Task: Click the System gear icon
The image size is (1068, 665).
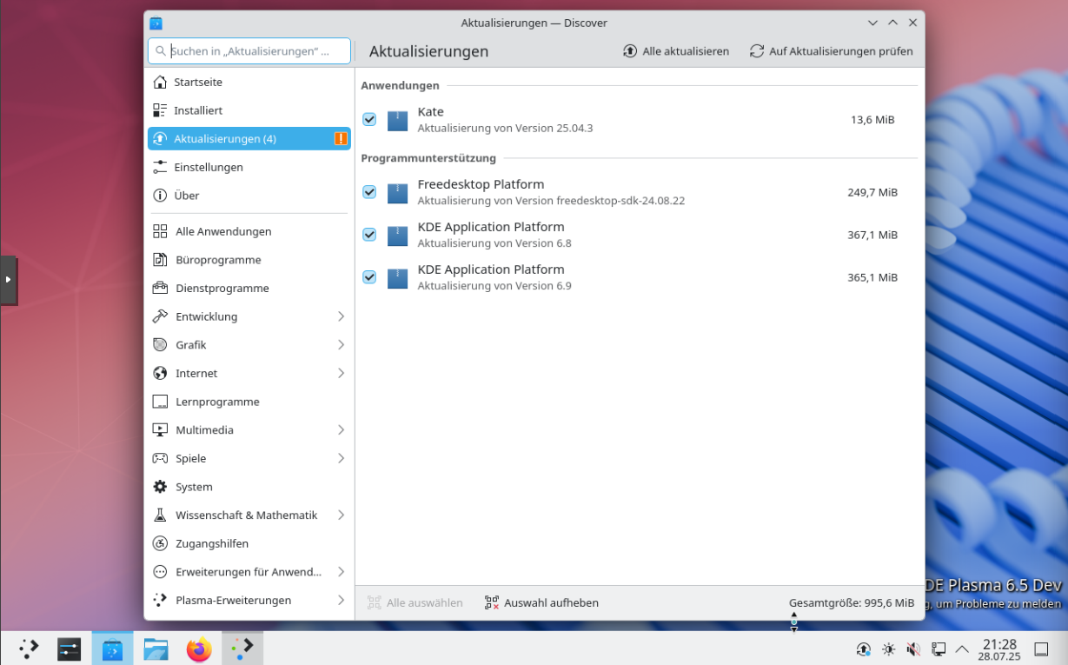Action: point(160,487)
